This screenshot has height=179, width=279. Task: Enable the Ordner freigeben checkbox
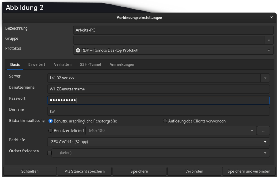[x=50, y=153]
